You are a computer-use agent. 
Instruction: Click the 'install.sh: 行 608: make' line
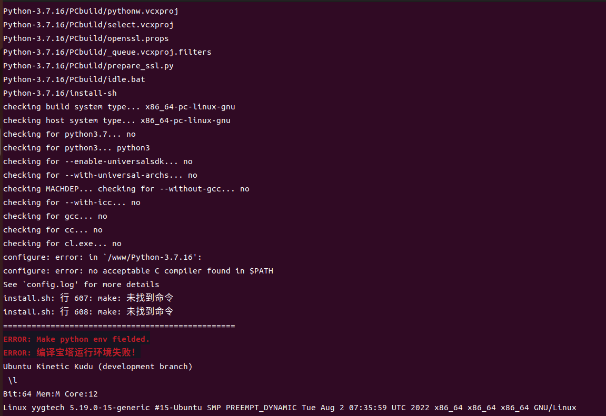pos(88,311)
